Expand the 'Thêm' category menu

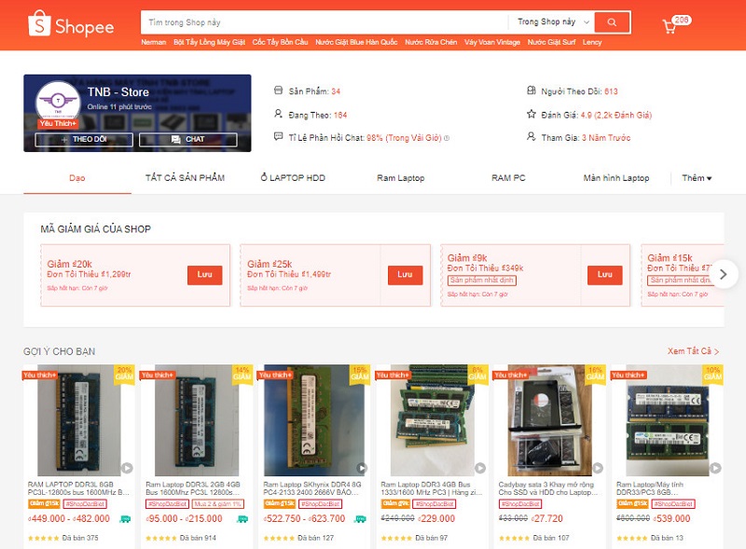click(697, 178)
